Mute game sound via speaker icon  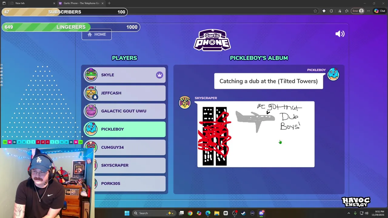pyautogui.click(x=340, y=34)
